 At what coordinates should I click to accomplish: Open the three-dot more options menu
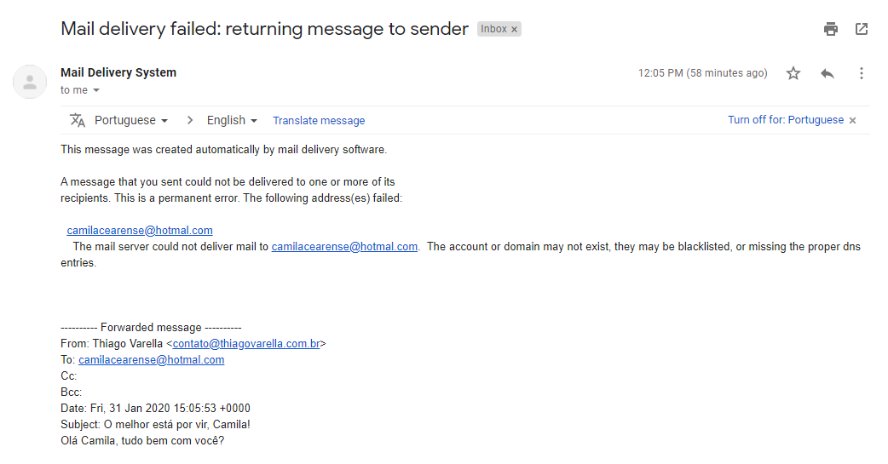click(x=862, y=73)
